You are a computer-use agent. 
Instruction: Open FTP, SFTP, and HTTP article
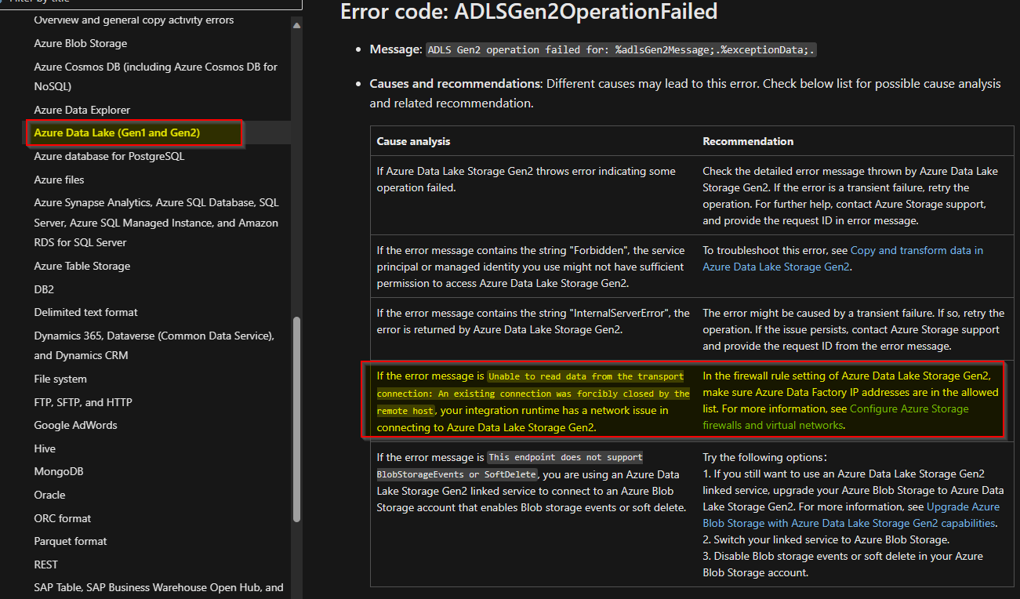pos(83,402)
